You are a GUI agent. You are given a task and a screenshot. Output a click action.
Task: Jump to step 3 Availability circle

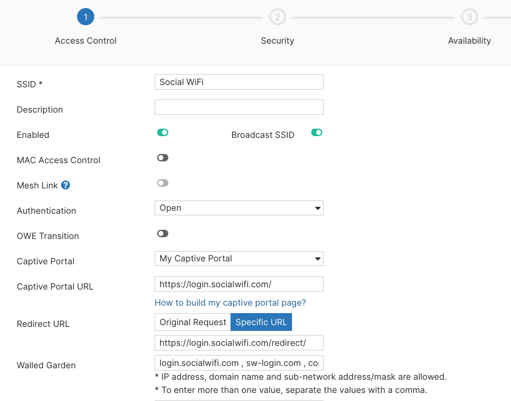click(470, 17)
